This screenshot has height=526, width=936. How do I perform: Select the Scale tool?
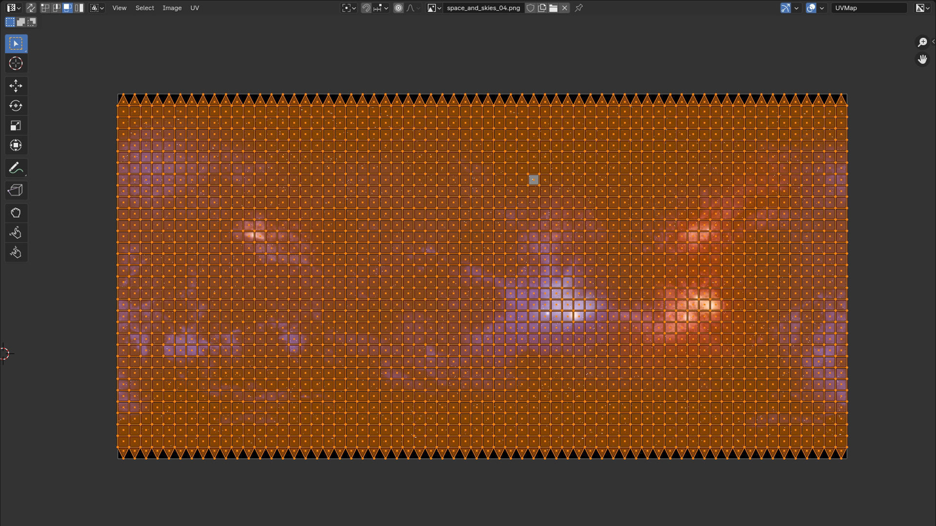point(16,126)
